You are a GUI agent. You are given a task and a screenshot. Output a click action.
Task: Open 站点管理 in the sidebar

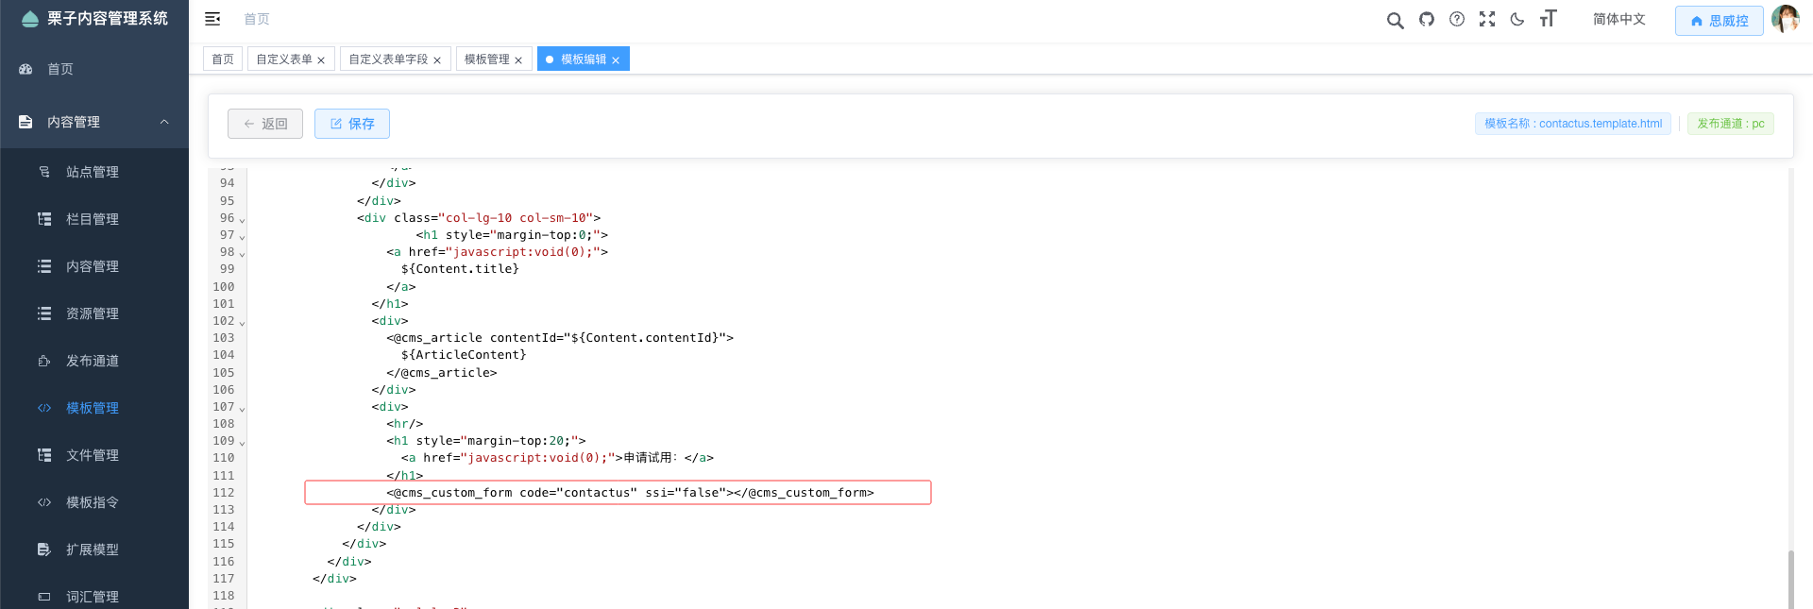[x=94, y=172]
